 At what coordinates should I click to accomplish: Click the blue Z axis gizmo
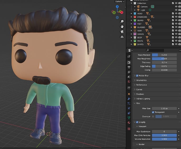pyautogui.click(x=117, y=7)
